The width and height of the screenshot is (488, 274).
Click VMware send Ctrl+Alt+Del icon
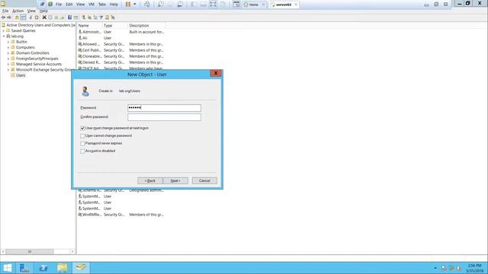[147, 5]
